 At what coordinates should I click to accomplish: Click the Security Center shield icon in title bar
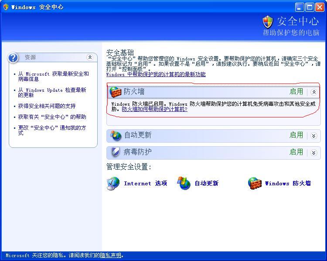[x=6, y=7]
